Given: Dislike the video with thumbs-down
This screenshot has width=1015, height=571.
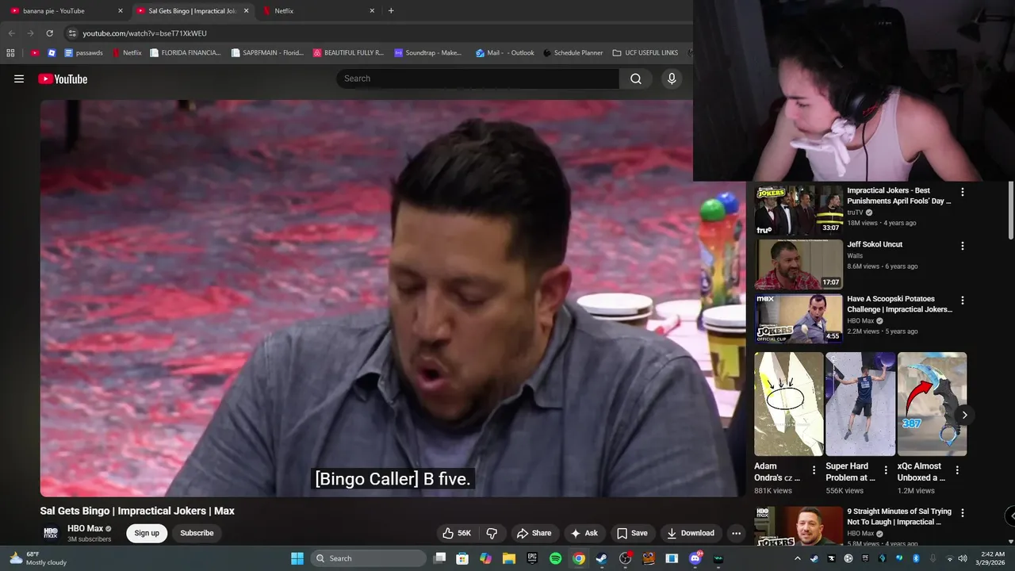Looking at the screenshot, I should [x=492, y=533].
